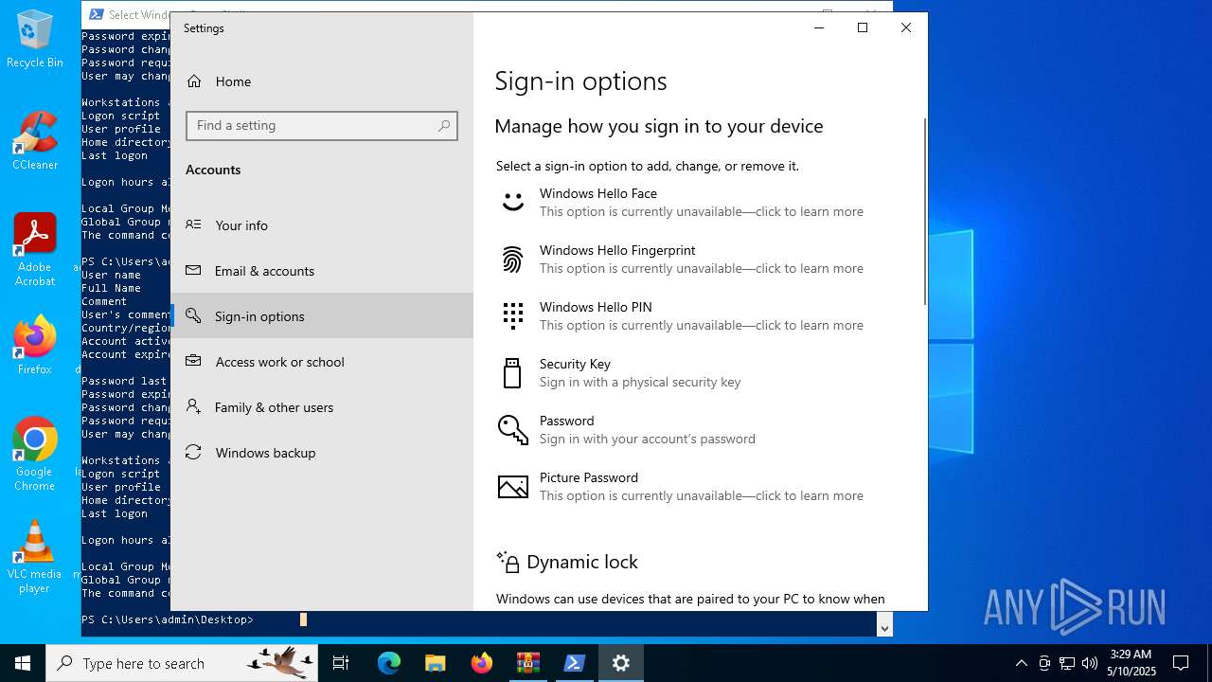Minimize the Settings window
This screenshot has width=1212, height=682.
(x=819, y=27)
